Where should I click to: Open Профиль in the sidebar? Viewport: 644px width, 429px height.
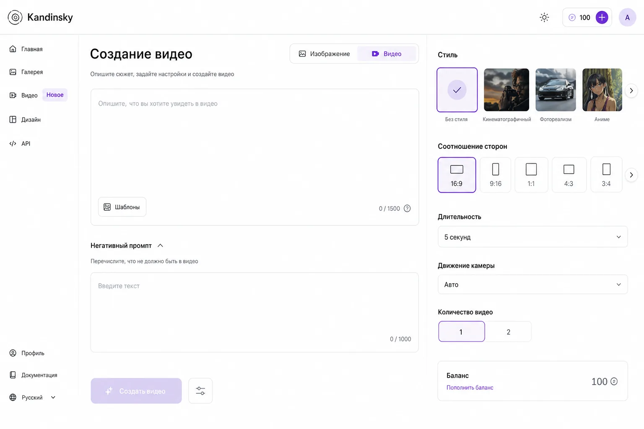(x=27, y=353)
